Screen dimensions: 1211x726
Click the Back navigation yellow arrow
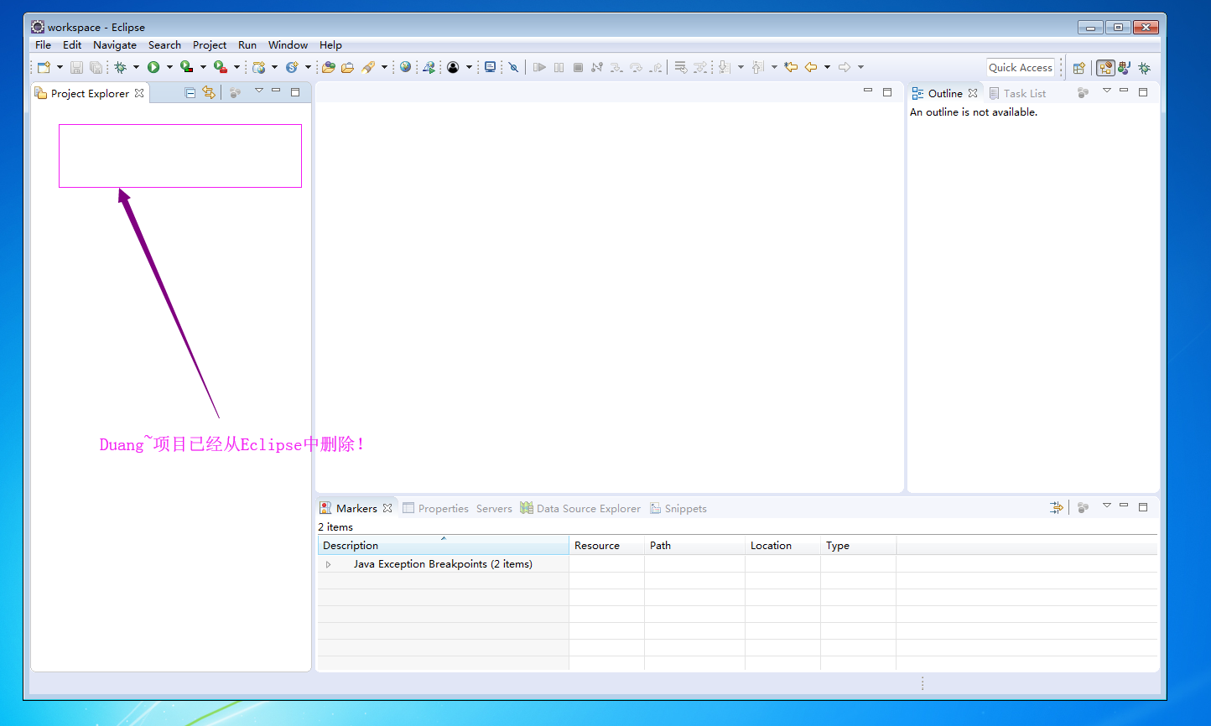pos(811,67)
